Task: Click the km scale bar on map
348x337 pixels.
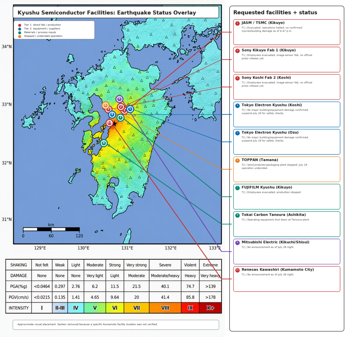Action: (51, 229)
